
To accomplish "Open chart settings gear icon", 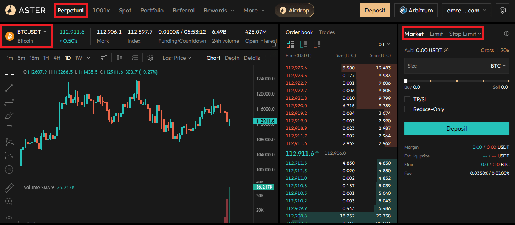I will click(x=150, y=58).
